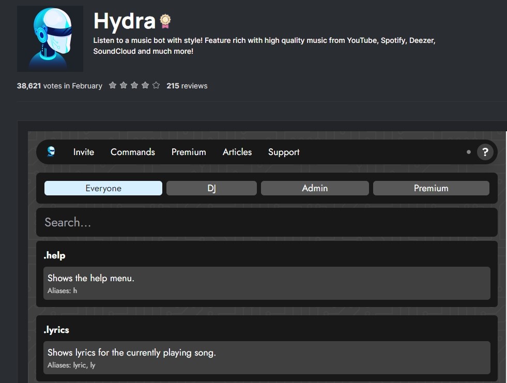Click the Hydra bot avatar image
Image resolution: width=507 pixels, height=383 pixels.
(x=50, y=38)
